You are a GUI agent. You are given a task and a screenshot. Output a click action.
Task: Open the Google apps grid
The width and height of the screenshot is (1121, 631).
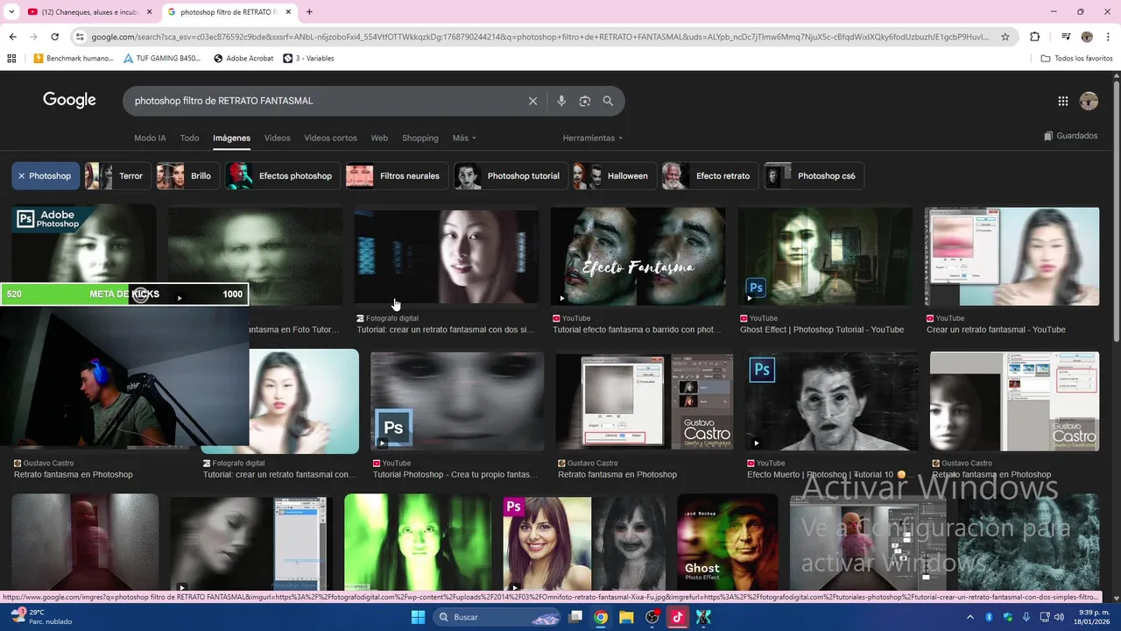1063,101
